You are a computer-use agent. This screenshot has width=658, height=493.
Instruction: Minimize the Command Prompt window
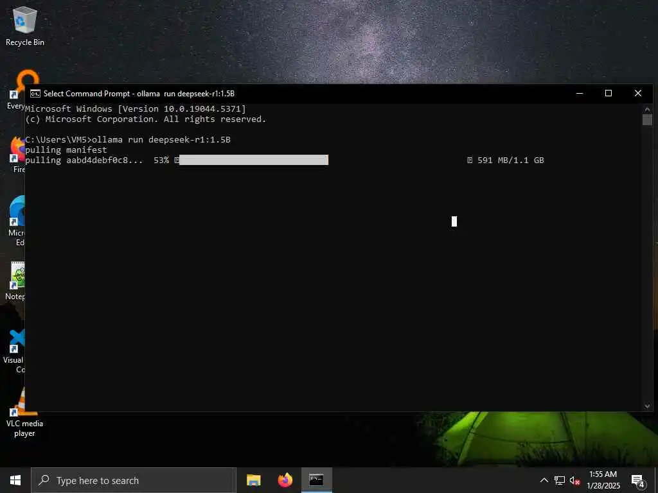click(580, 94)
